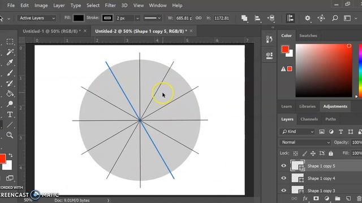Open the Active Layers dropdown

pos(37,18)
